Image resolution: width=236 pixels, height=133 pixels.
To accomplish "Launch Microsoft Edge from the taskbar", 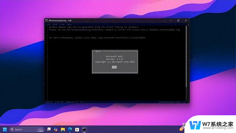I will coord(70,129).
